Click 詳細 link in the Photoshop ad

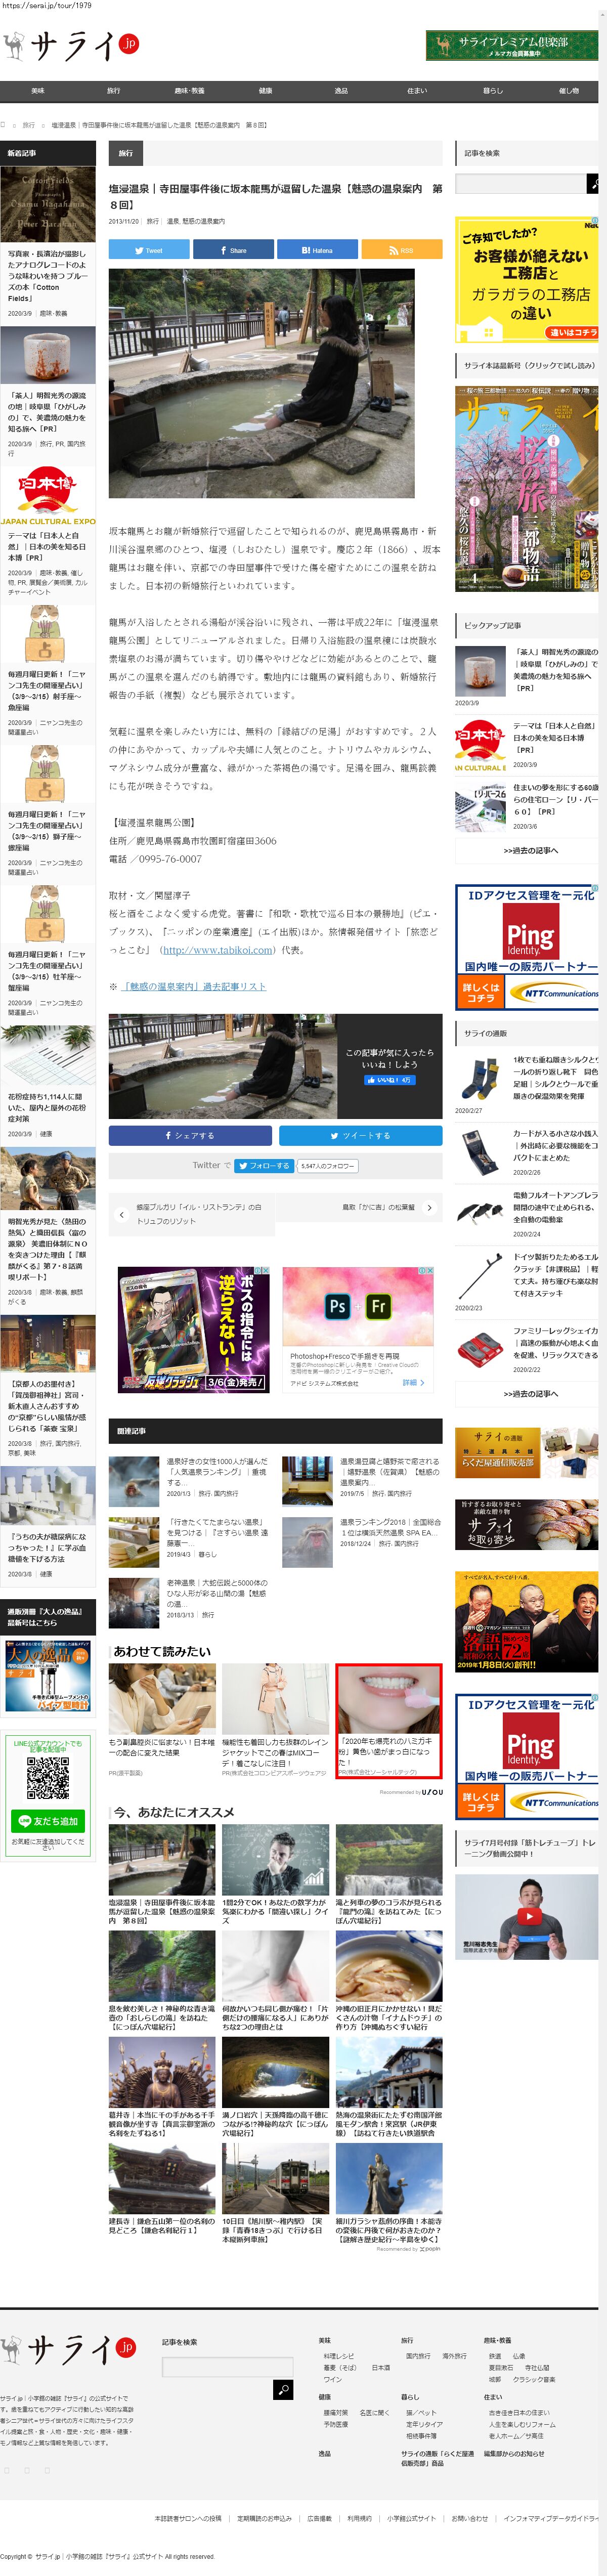coord(413,1383)
